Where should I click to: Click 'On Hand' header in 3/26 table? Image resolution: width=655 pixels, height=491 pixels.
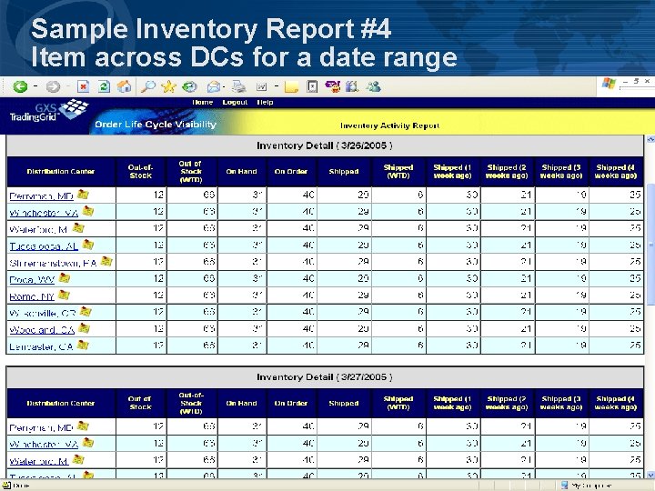point(241,171)
